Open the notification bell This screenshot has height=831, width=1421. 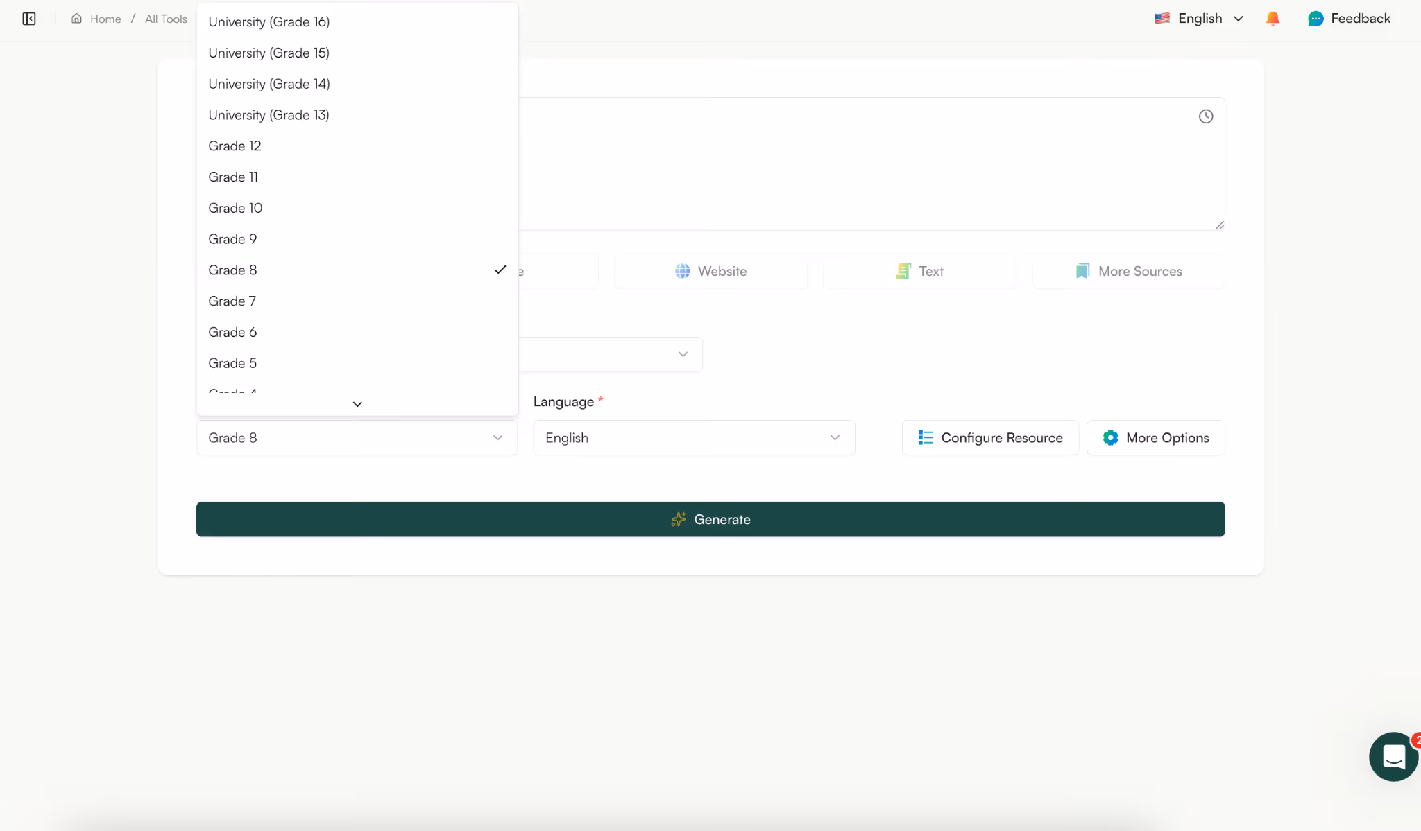(1273, 19)
